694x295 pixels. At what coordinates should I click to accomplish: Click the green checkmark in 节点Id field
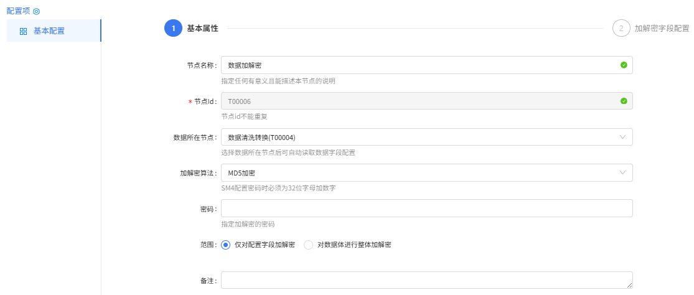[624, 101]
